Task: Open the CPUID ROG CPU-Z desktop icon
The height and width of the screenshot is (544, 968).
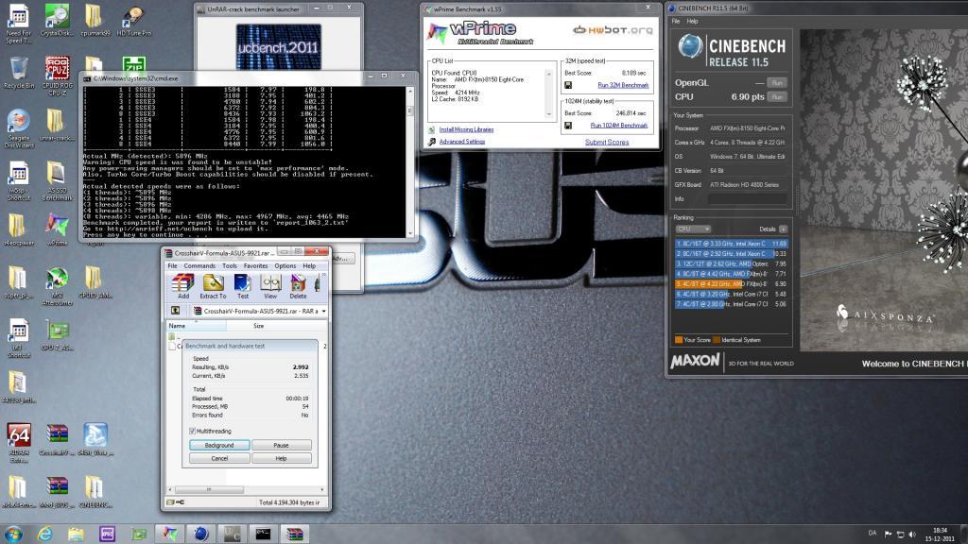Action: click(57, 76)
